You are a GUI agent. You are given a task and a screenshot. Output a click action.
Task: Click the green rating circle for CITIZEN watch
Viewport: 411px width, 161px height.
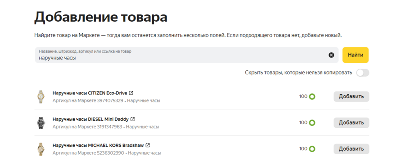pos(312,97)
